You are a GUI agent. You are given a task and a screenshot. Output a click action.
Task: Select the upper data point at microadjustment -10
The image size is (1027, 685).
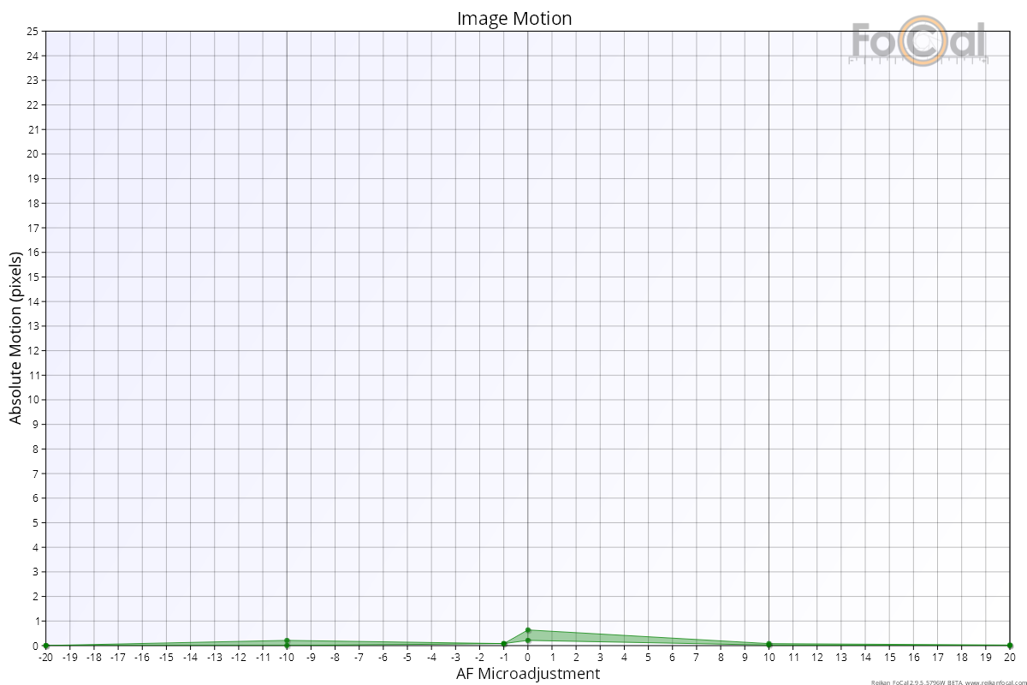coord(287,640)
